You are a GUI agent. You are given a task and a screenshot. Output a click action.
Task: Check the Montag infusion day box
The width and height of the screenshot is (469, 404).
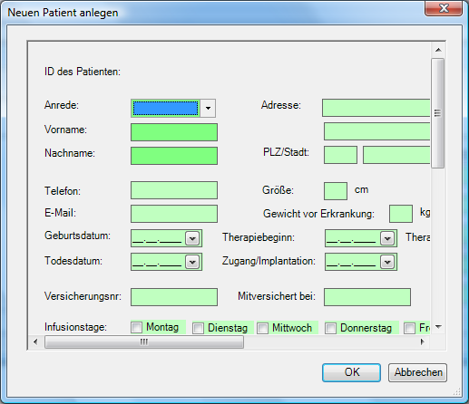tap(136, 327)
